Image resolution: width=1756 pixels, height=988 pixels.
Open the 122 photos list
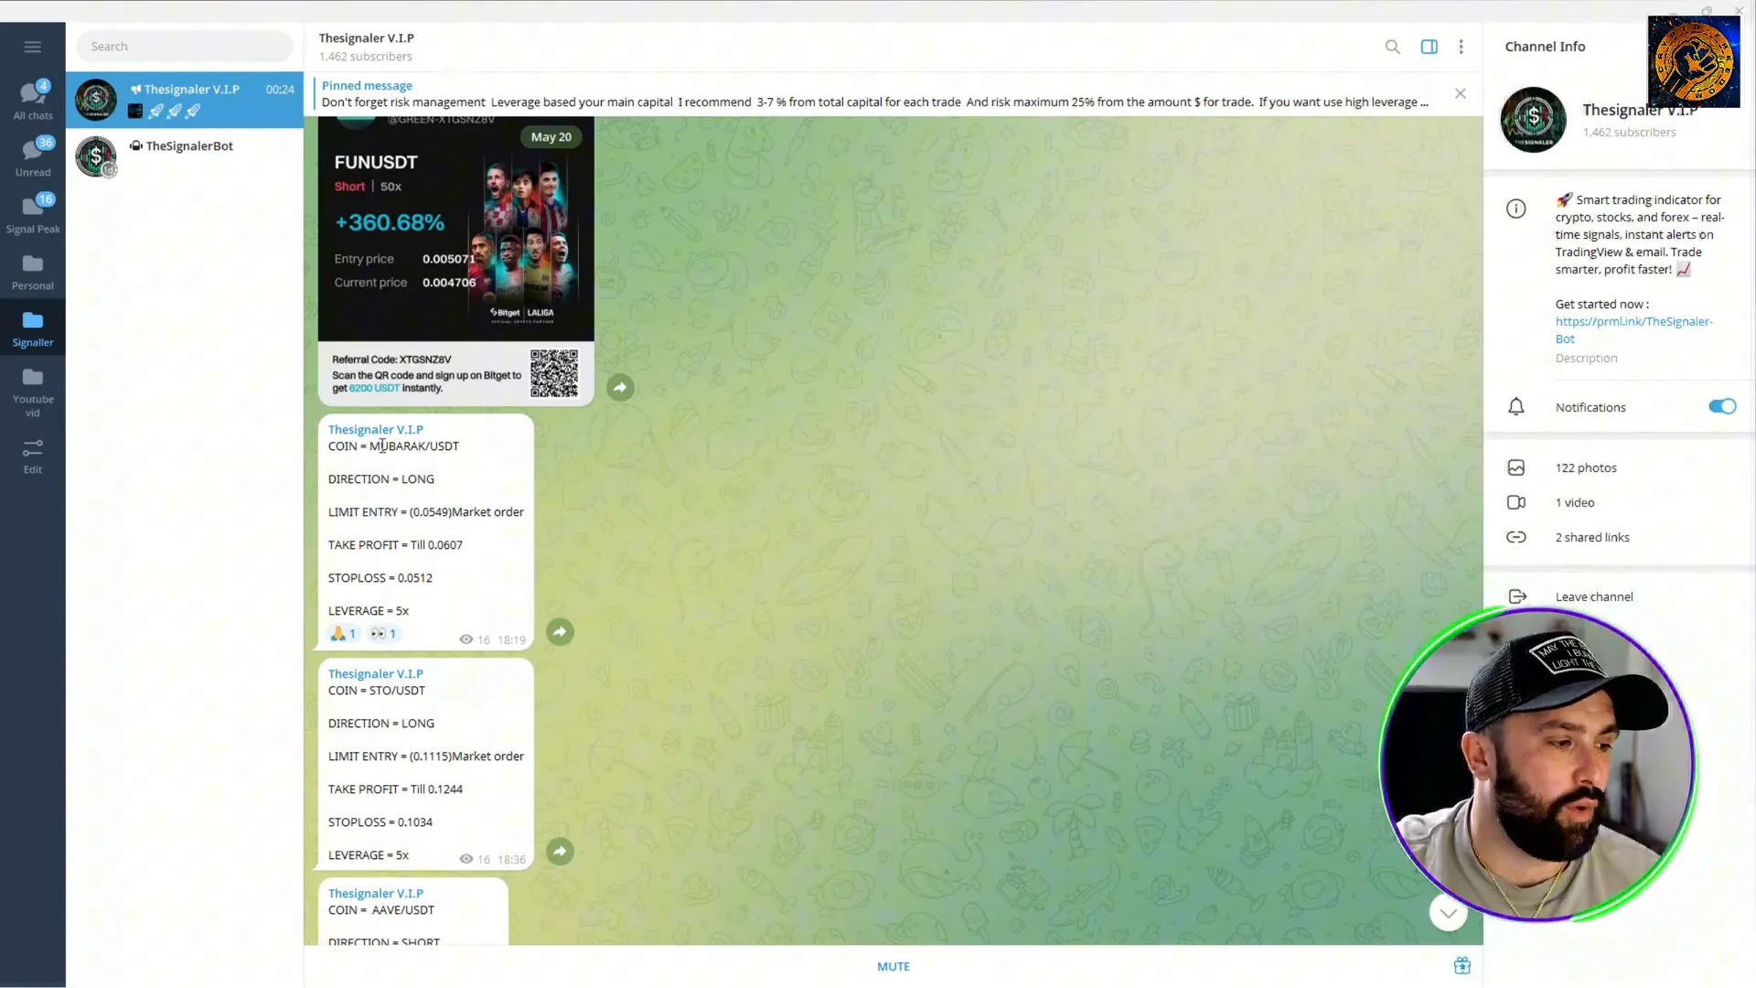(x=1619, y=467)
